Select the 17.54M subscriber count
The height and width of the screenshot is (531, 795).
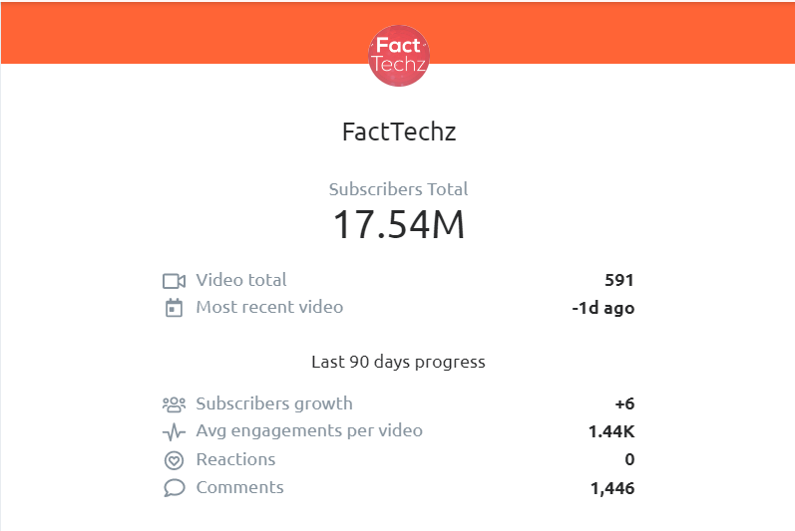(399, 224)
